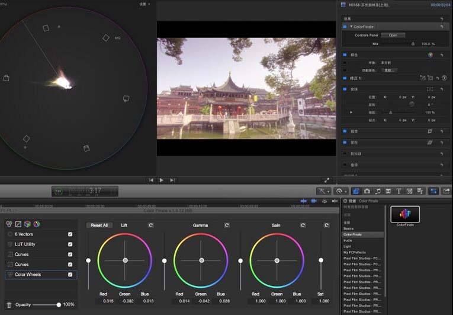Reset the Gamma color wheel
453x315 pixels.
[x=227, y=225]
